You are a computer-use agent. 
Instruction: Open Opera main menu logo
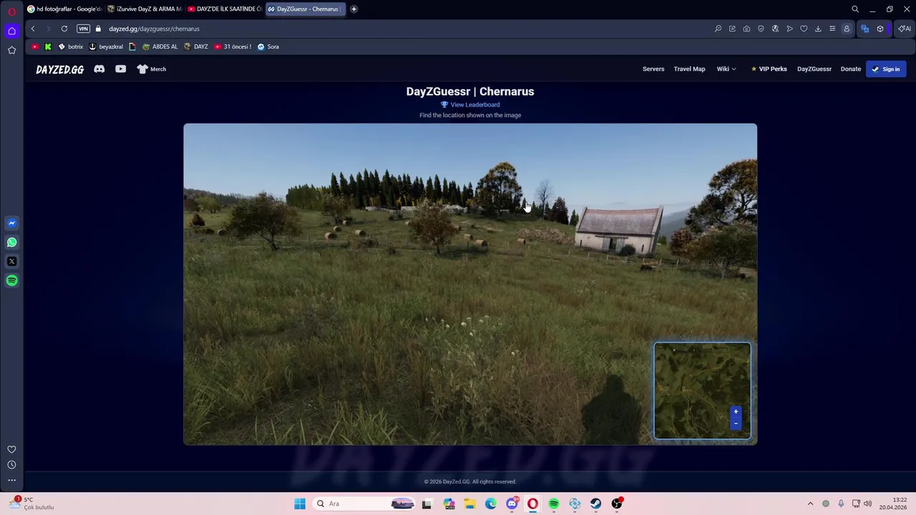pos(11,11)
